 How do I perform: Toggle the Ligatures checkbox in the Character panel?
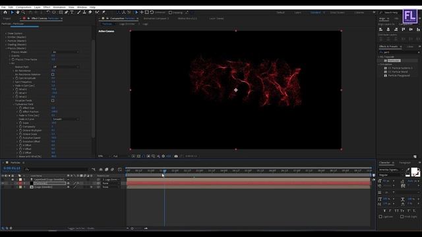point(380,217)
